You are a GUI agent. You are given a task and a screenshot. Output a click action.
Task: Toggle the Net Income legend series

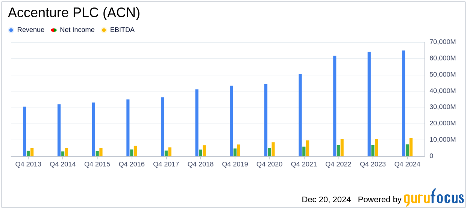coord(73,30)
